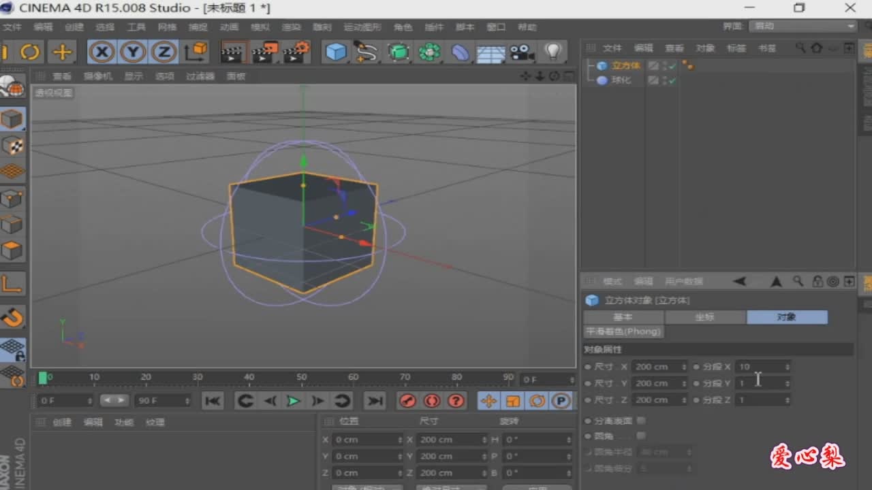Image resolution: width=872 pixels, height=490 pixels.
Task: Select 立方体 in object manager
Action: point(625,66)
